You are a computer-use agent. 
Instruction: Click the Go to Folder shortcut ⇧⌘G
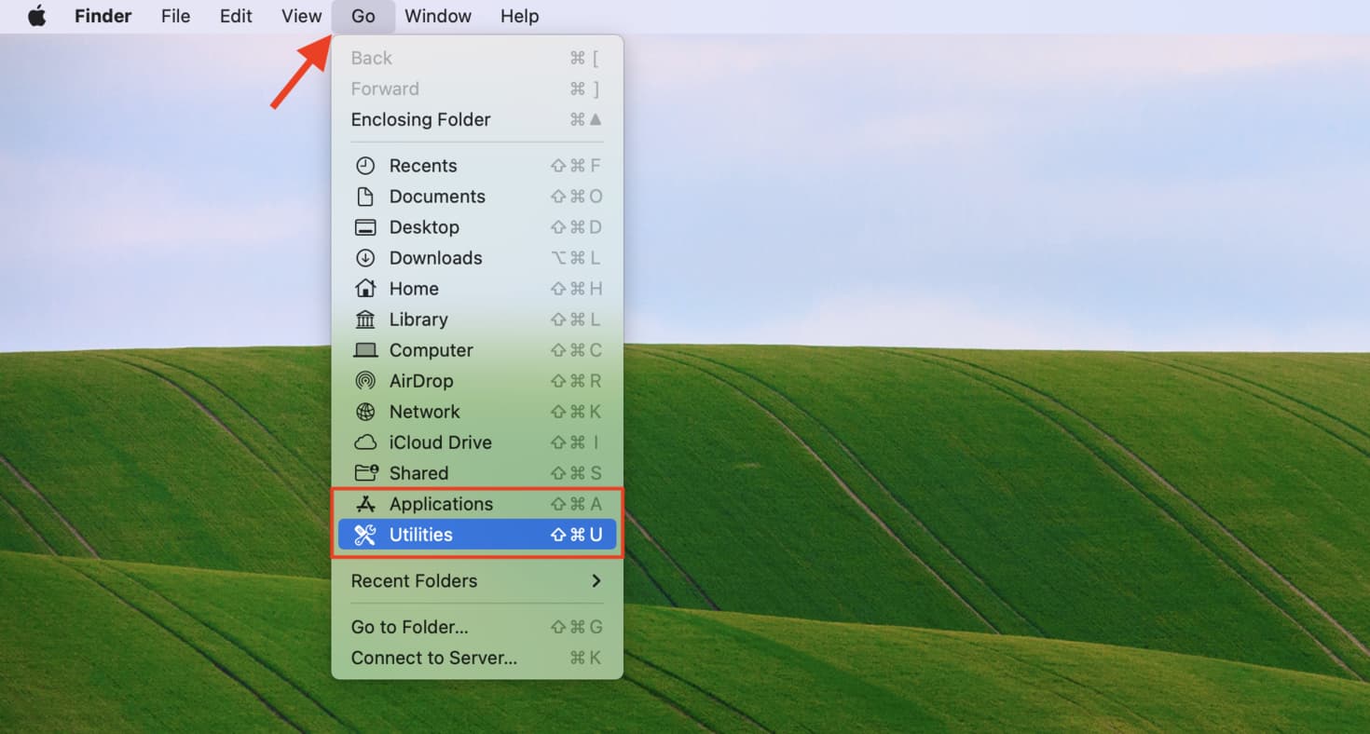(577, 627)
